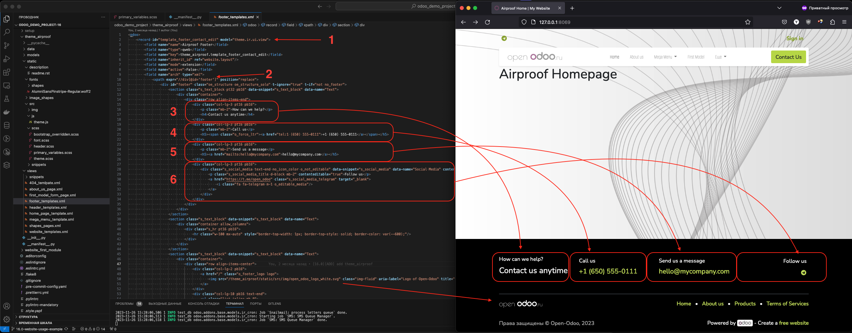Go back in Firefox browser
This screenshot has height=333, width=852.
tap(463, 22)
